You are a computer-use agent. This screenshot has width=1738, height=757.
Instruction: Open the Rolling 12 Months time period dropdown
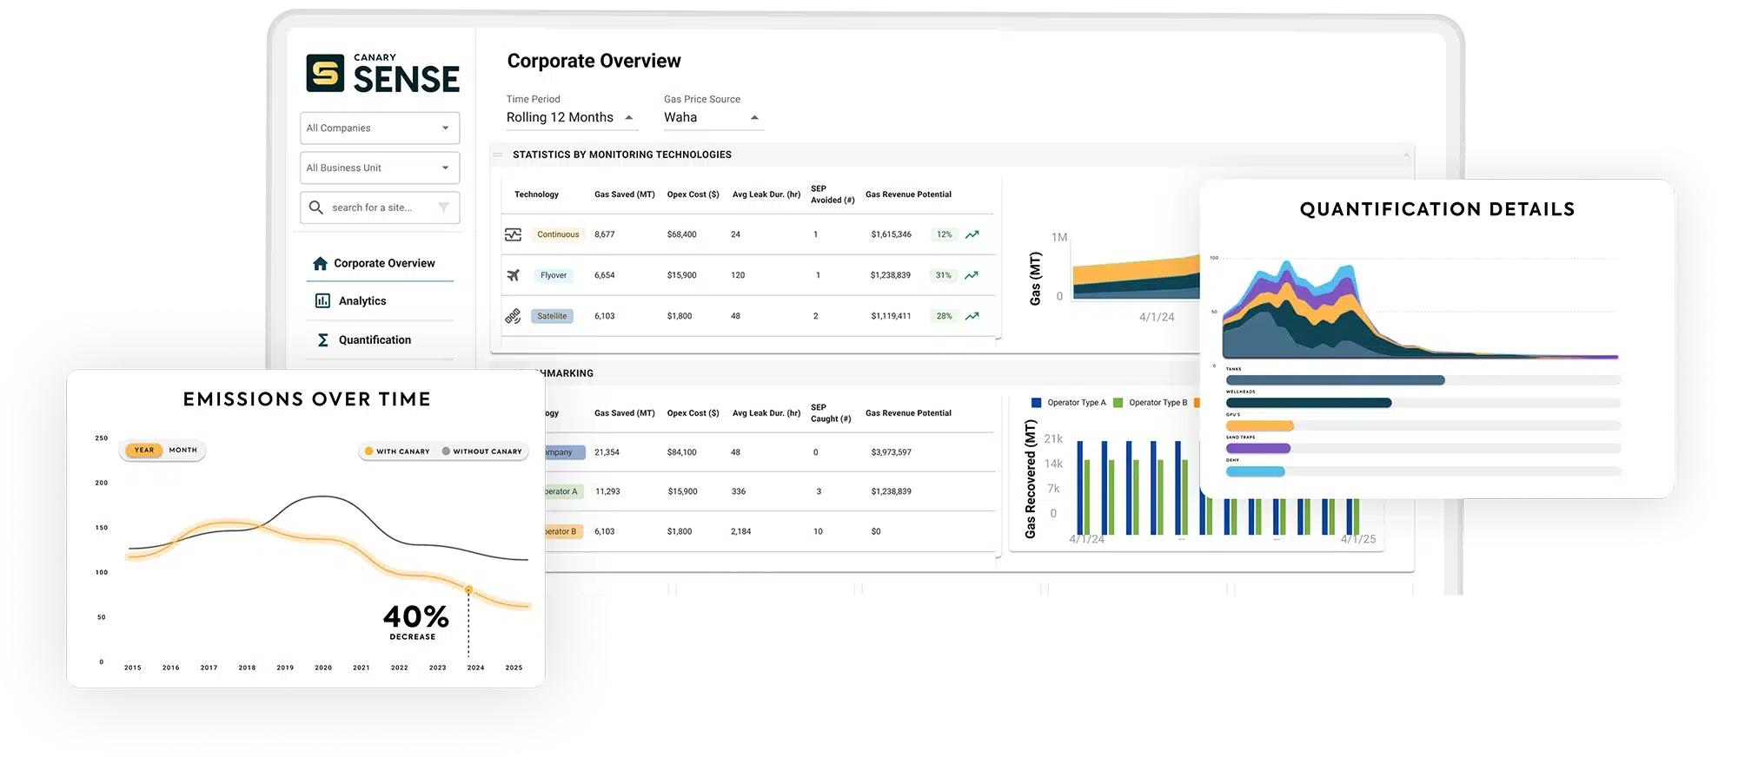572,117
